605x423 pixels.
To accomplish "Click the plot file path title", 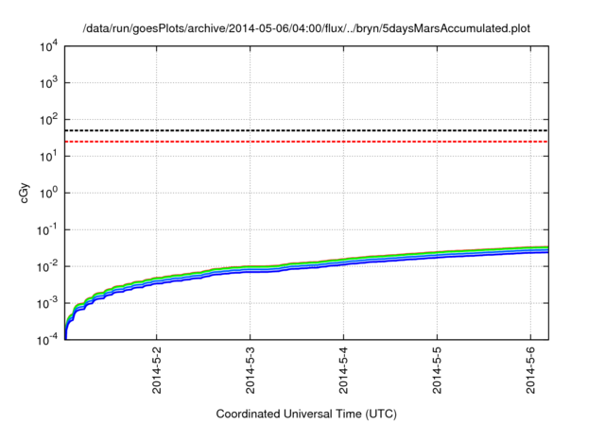I will 306,28.
